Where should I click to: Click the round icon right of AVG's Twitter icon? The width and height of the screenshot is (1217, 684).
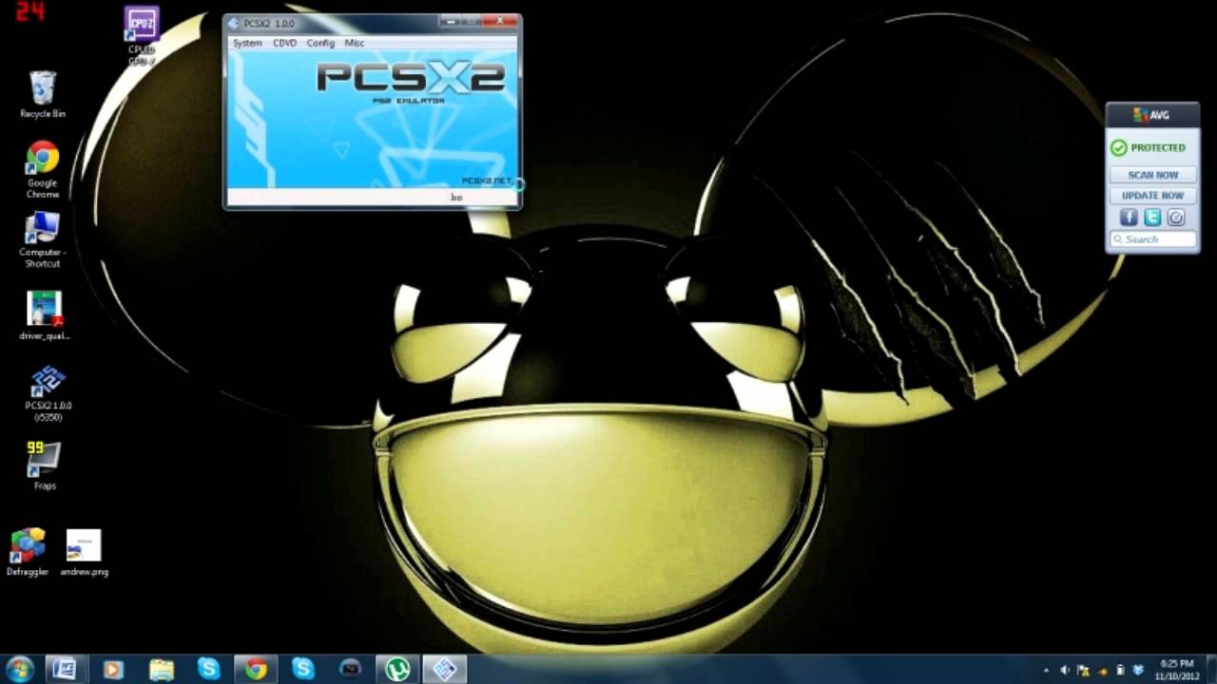(1176, 218)
